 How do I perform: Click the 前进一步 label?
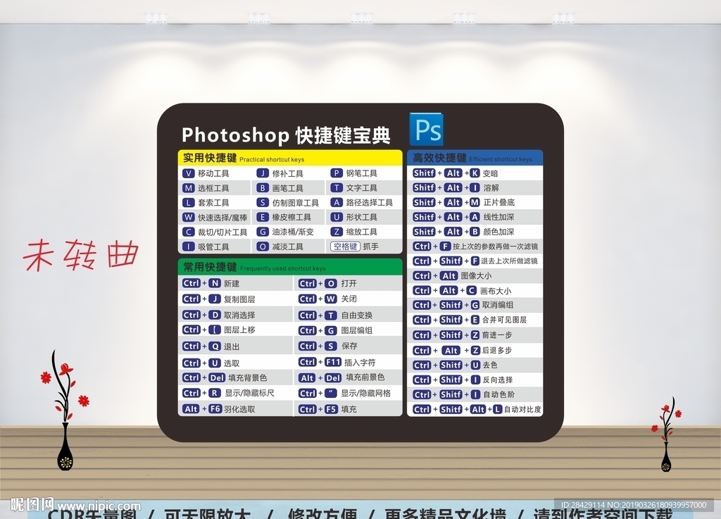point(497,336)
